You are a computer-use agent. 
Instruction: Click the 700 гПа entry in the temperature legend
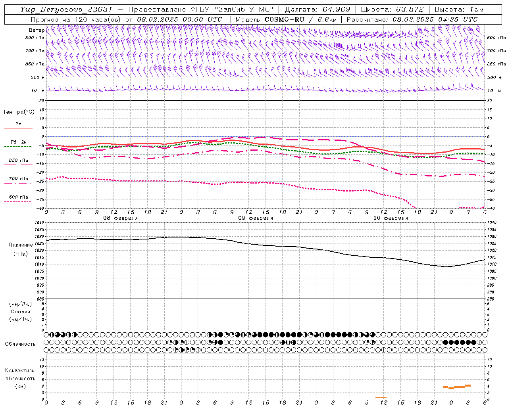coord(18,179)
